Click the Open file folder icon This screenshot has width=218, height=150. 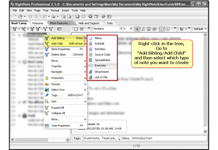pyautogui.click(x=20, y=17)
